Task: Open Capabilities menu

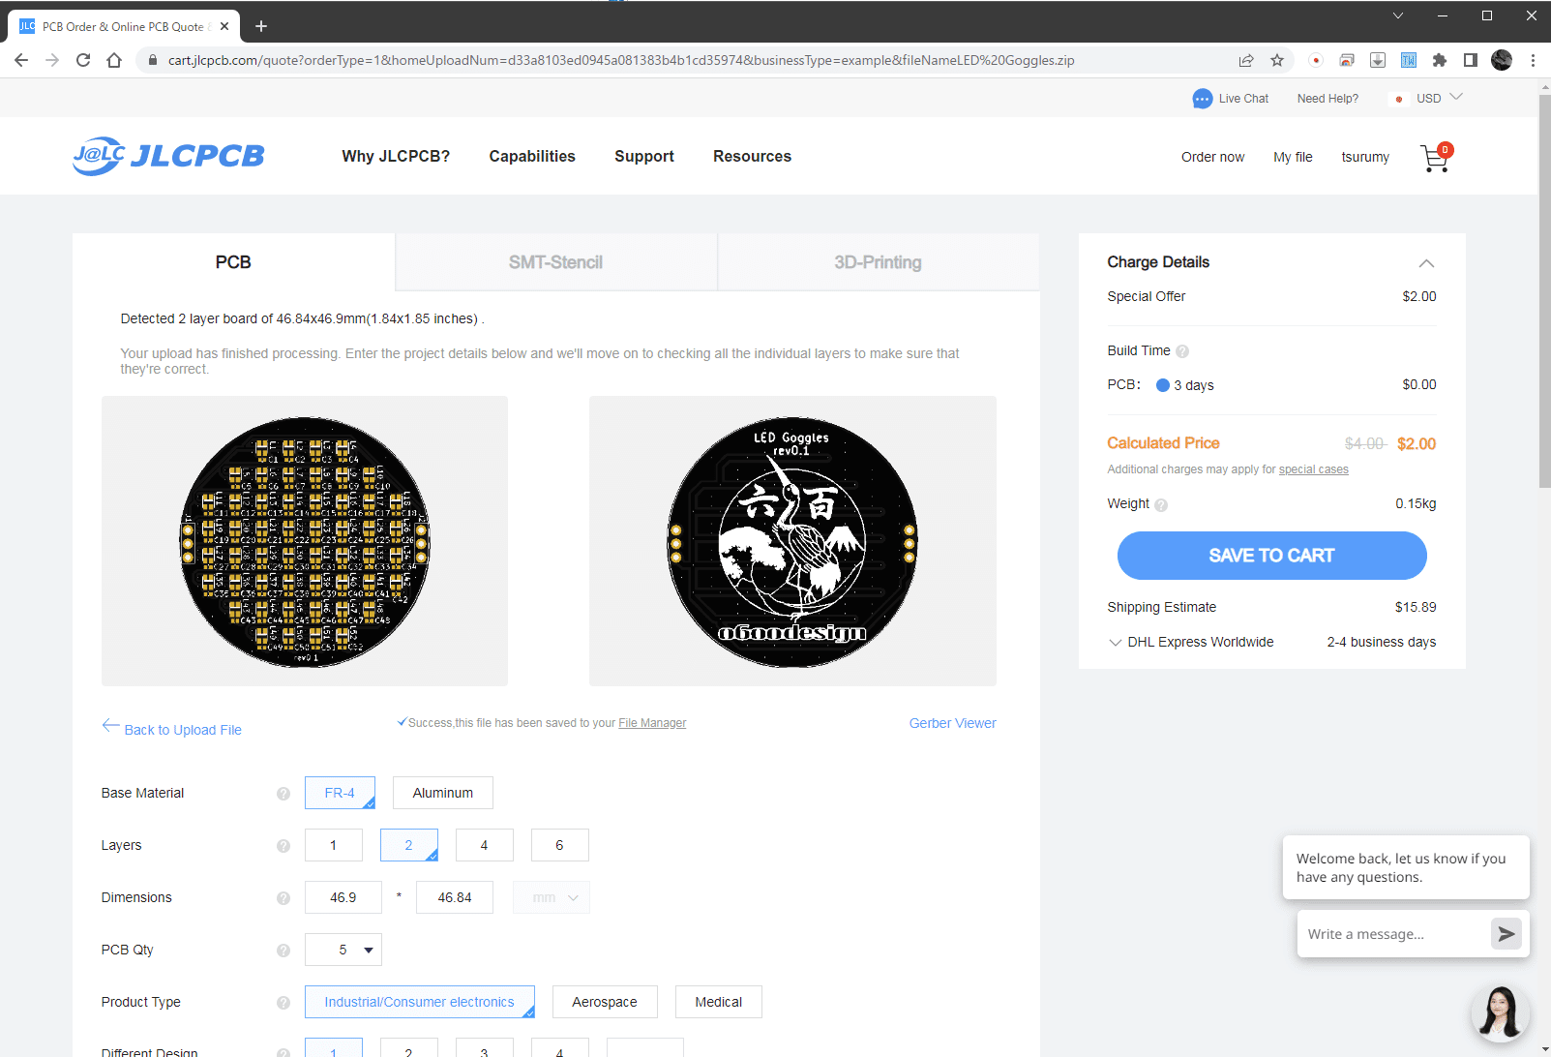Action: tap(532, 156)
